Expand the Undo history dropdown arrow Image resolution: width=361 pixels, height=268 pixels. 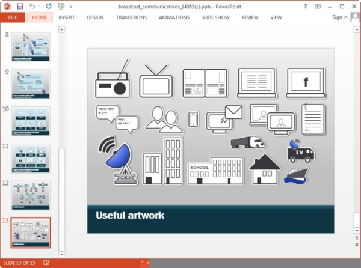coord(39,6)
